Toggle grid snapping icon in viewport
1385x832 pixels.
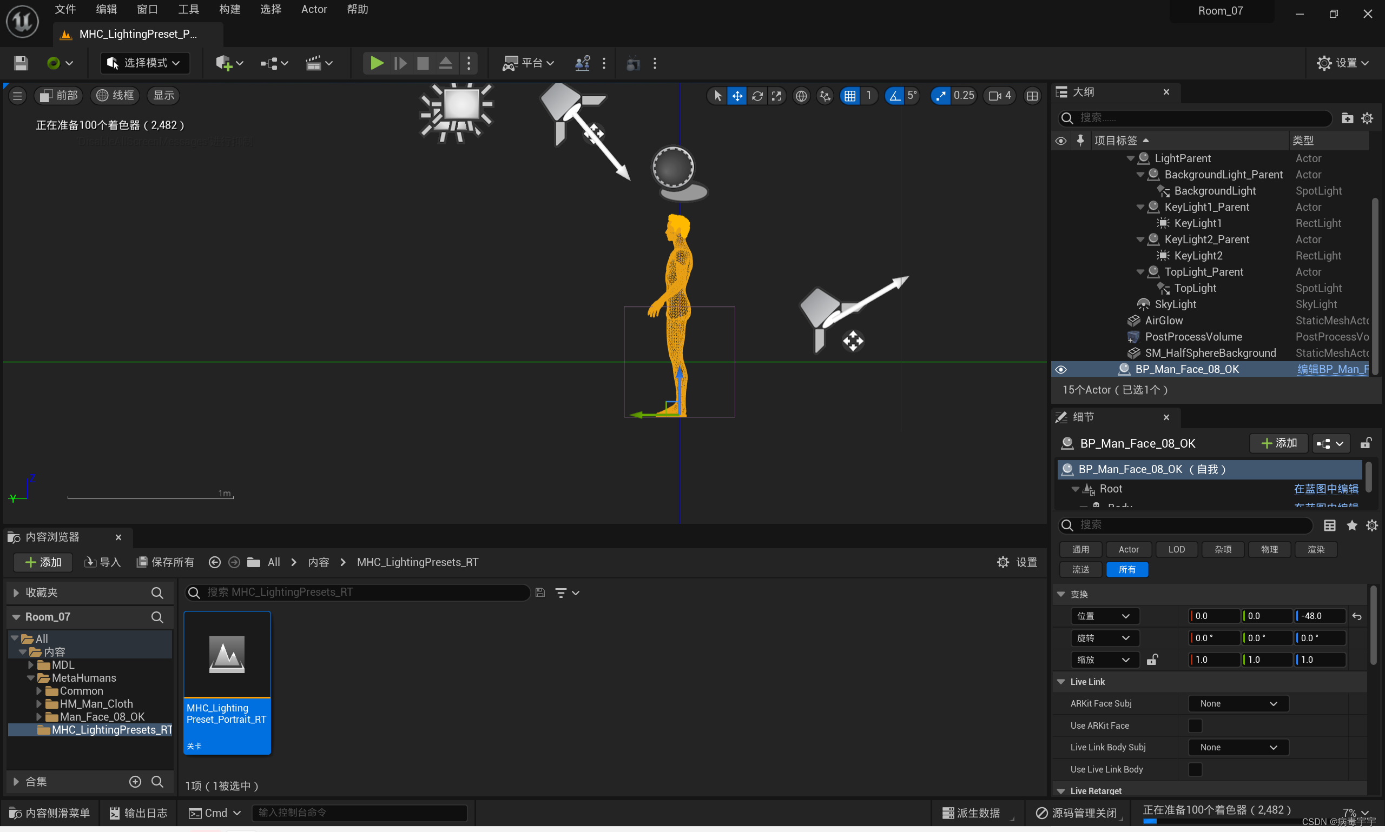tap(850, 96)
